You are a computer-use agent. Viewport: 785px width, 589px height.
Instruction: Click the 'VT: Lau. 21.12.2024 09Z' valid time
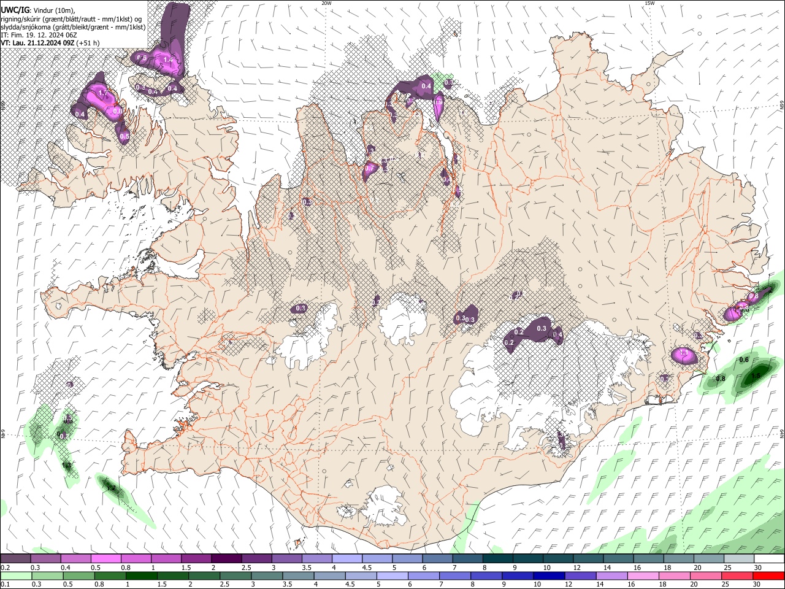tap(37, 43)
